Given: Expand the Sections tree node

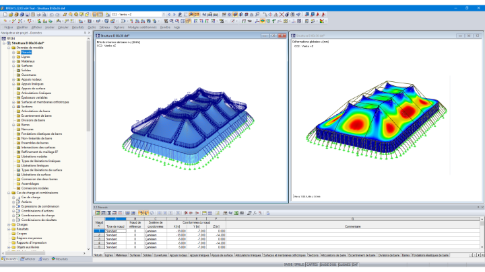Looking at the screenshot, I should click(13, 107).
